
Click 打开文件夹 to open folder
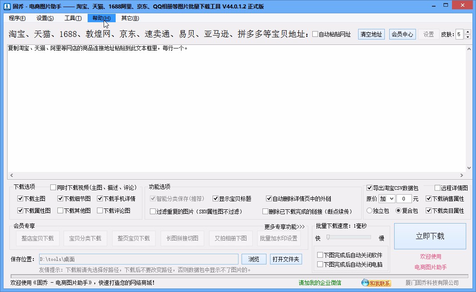tap(286, 259)
